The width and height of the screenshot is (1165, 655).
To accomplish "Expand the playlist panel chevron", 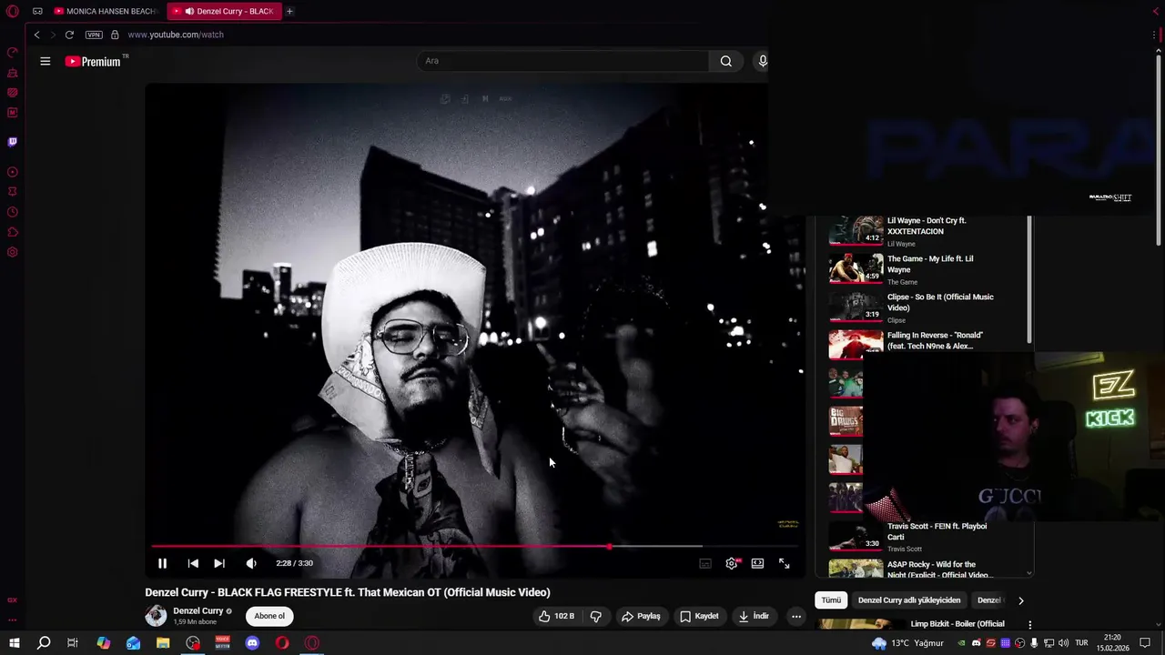I will point(1029,573).
